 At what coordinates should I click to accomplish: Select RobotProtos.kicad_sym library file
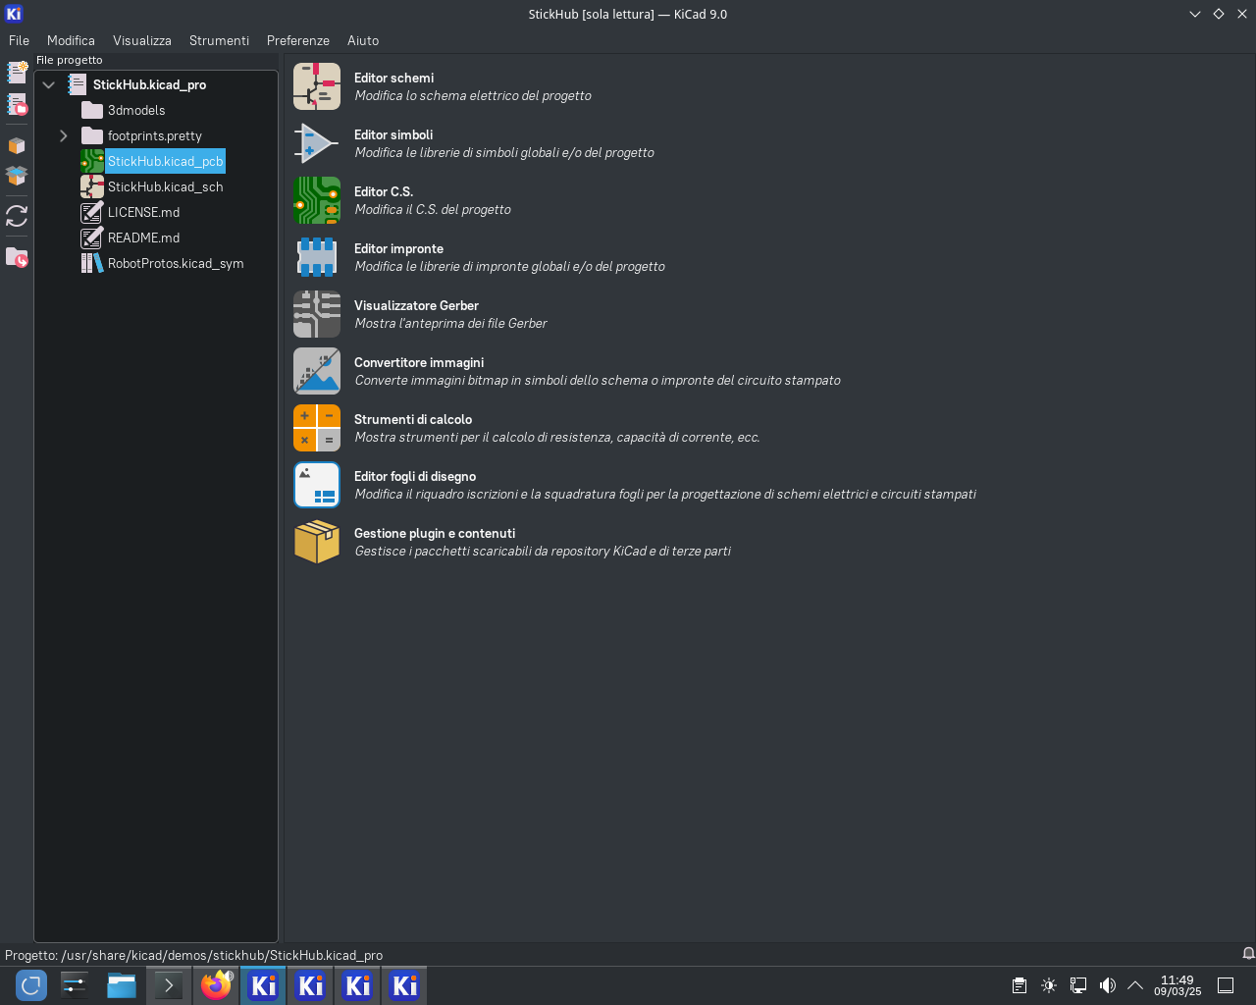175,263
